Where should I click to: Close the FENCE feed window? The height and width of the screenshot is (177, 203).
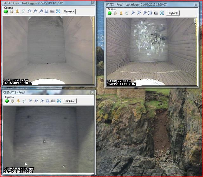93,3
